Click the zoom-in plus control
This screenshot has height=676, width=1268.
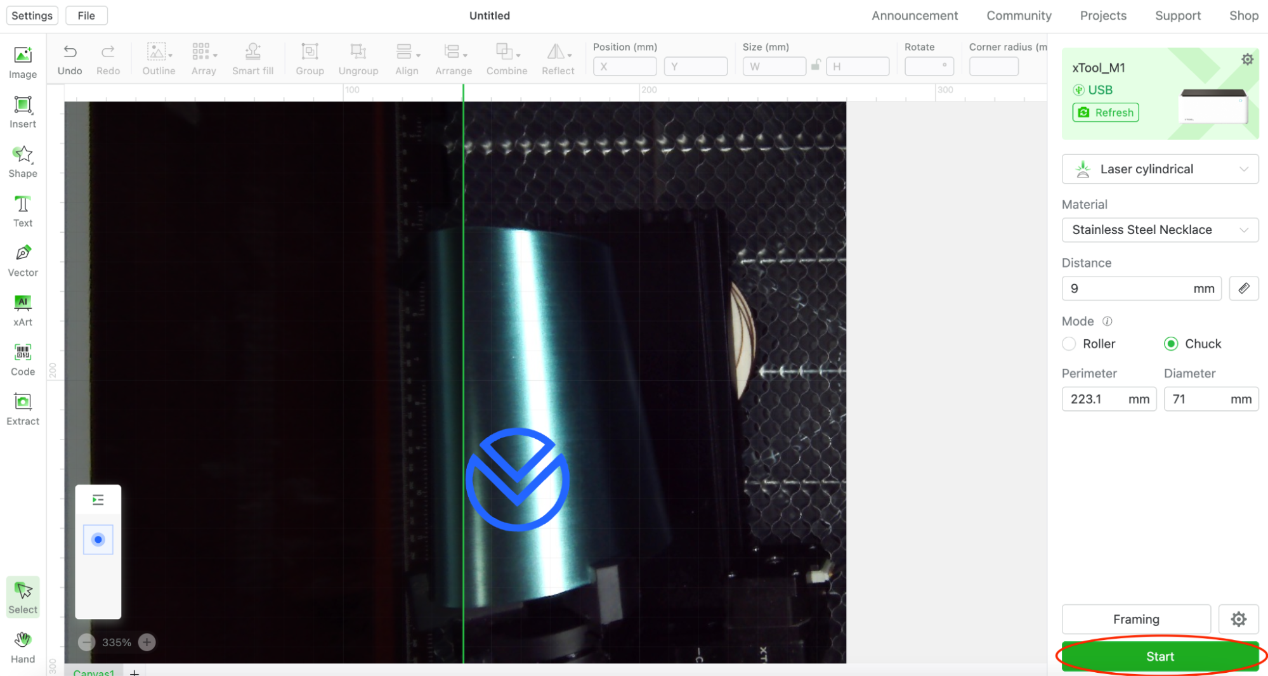(x=146, y=642)
